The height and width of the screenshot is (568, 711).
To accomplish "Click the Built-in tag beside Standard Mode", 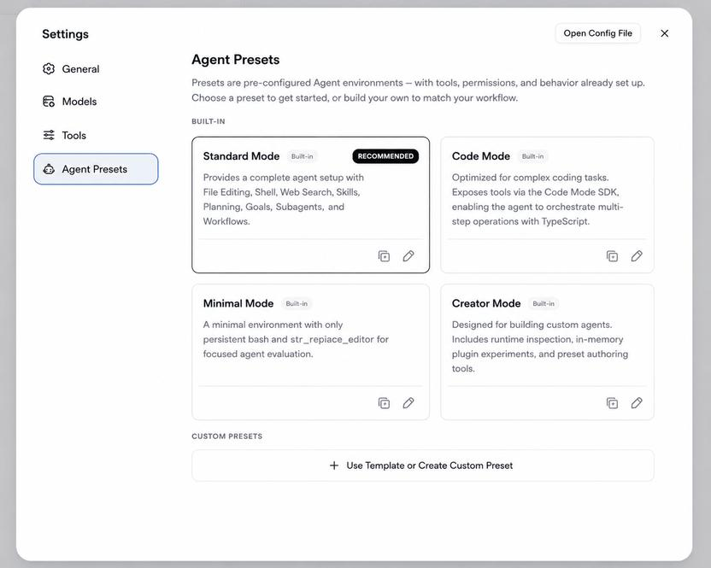I will pos(302,156).
